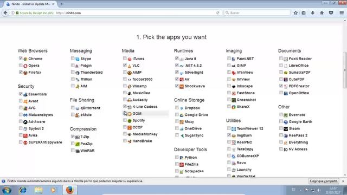Click the Thunderbird app icon
Screen dimensions: 347x195
point(78,73)
